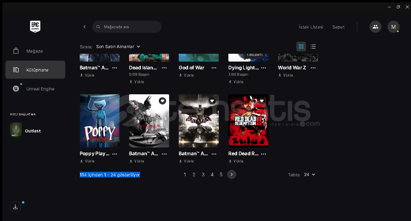Click the God of War title
411x221 pixels.
click(x=192, y=68)
